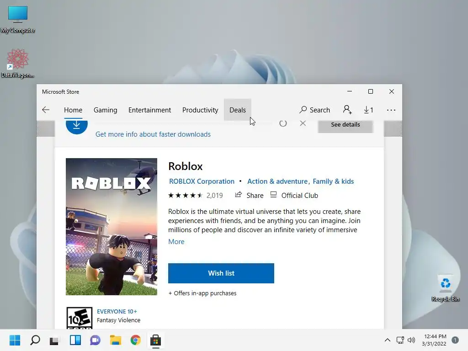Switch to the Gaming tab
The width and height of the screenshot is (468, 351).
tap(106, 110)
